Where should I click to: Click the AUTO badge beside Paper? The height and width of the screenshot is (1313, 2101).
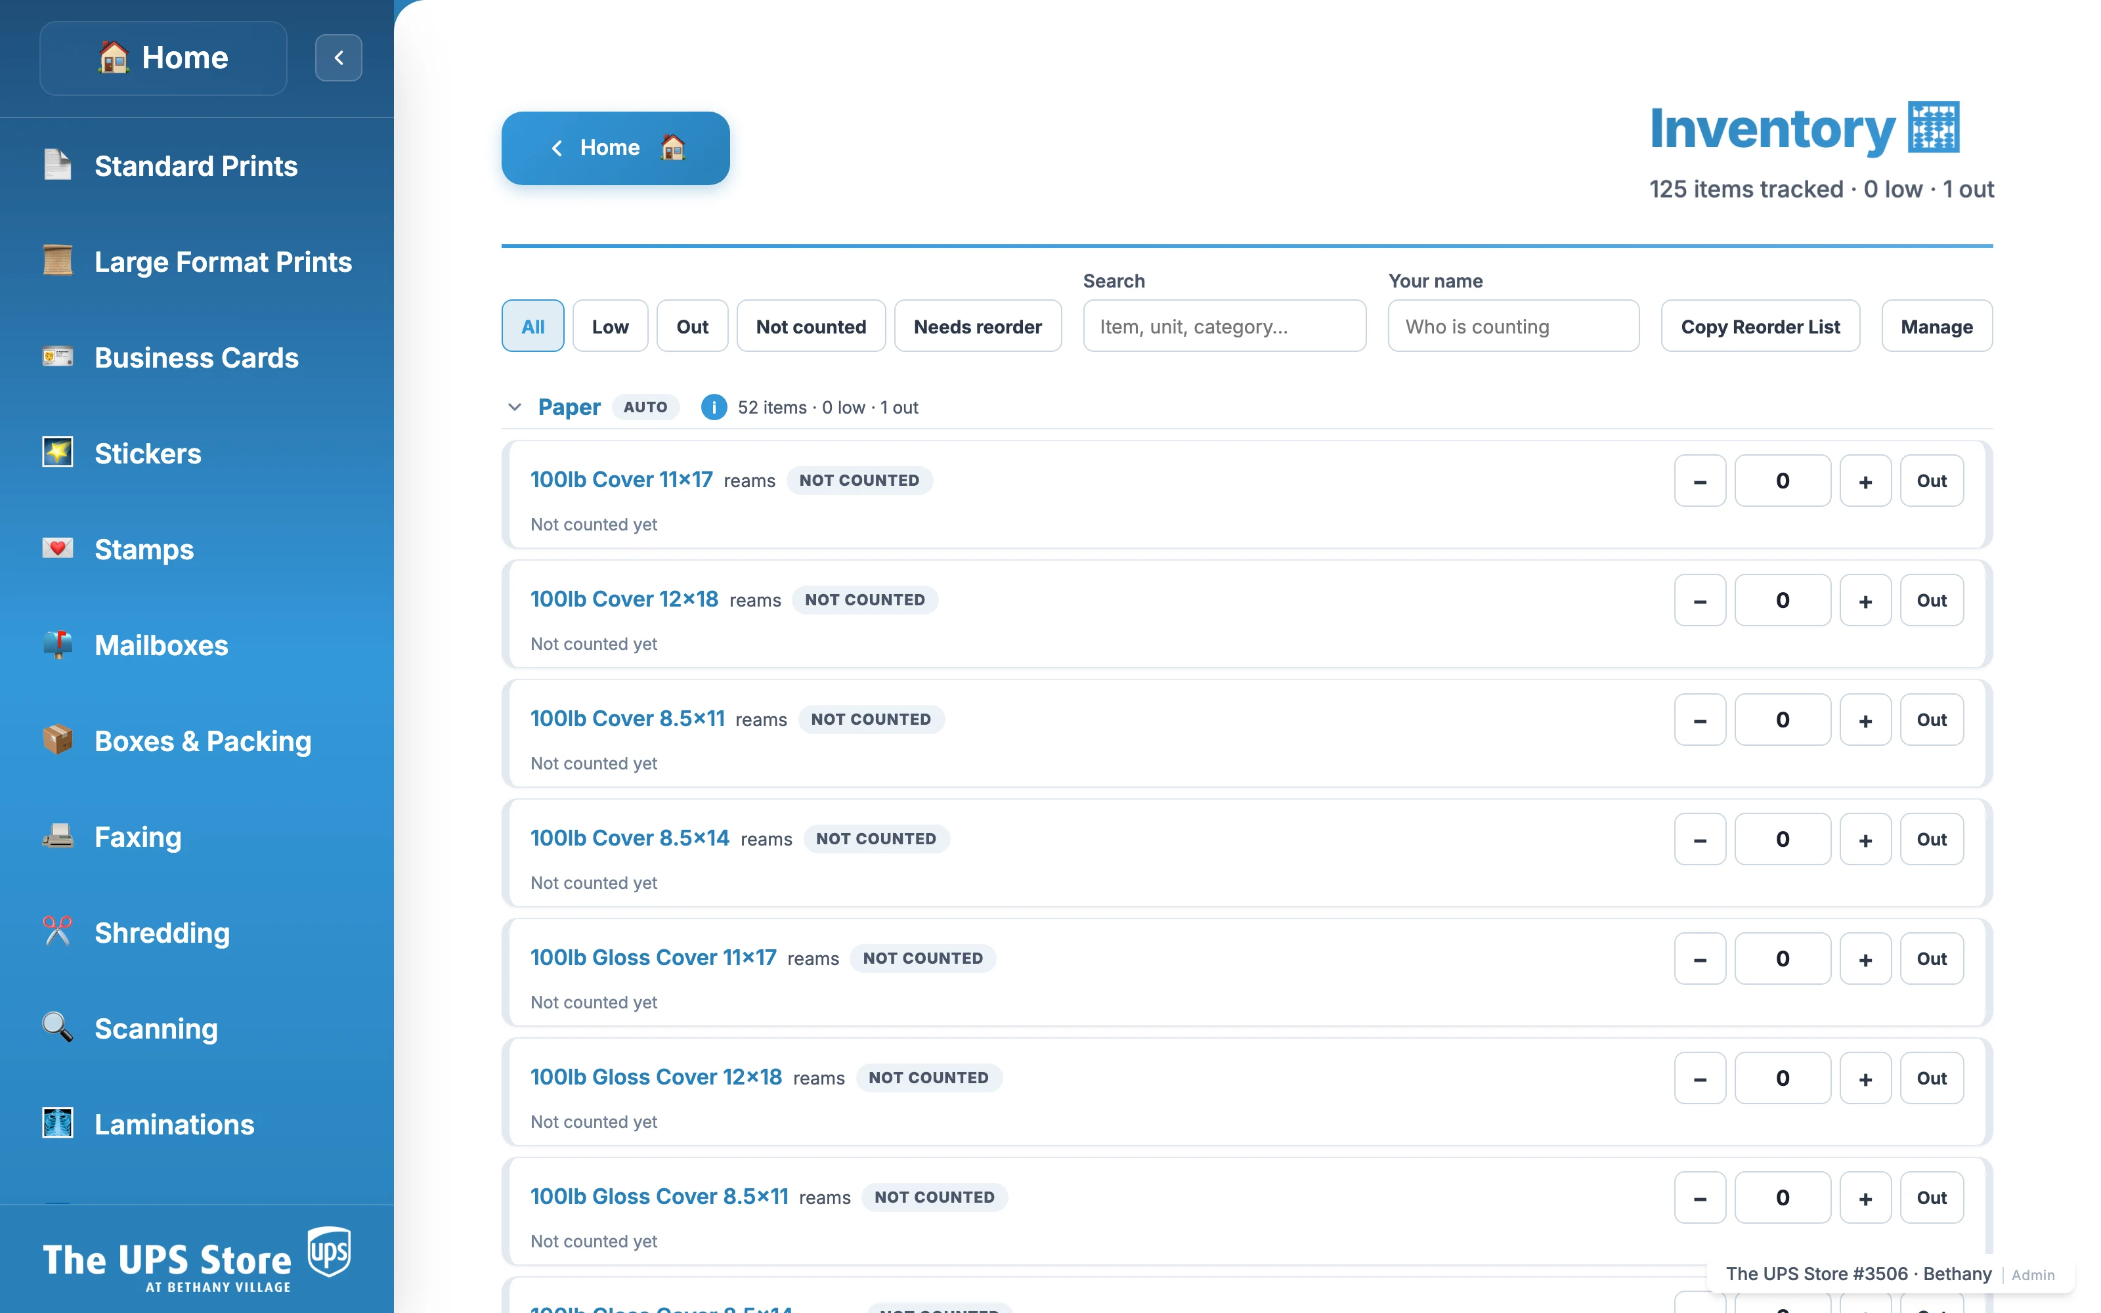(645, 407)
